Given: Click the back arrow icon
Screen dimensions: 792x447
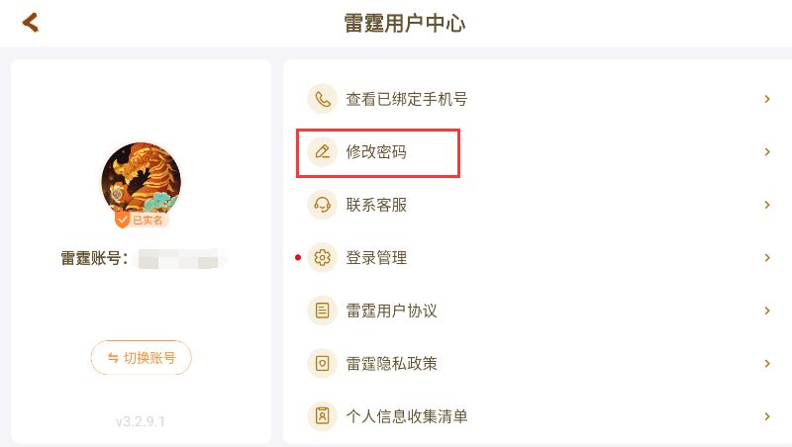Looking at the screenshot, I should (31, 22).
